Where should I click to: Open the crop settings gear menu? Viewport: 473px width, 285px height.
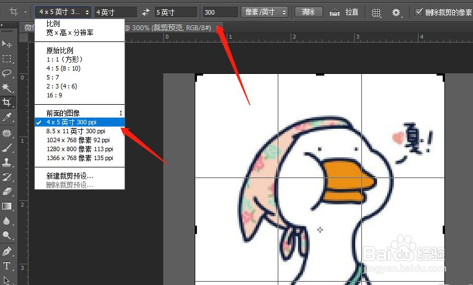(396, 12)
